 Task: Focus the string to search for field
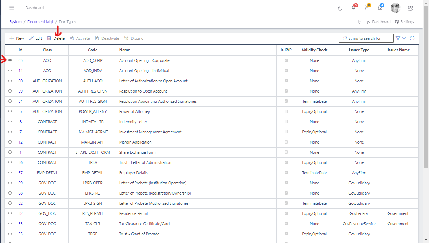366,38
